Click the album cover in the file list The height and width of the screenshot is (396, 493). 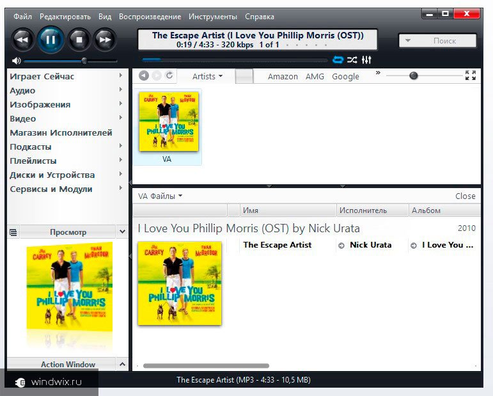180,283
